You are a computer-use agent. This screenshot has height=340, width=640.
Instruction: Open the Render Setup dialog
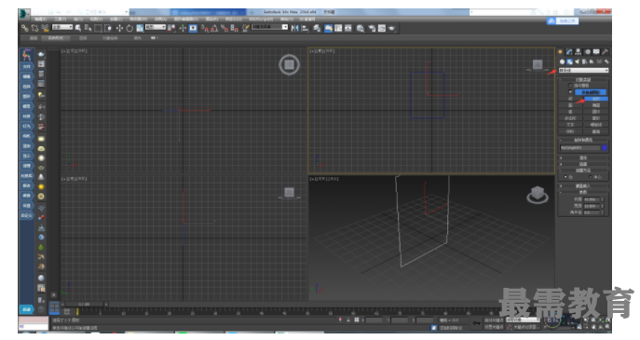tap(372, 28)
